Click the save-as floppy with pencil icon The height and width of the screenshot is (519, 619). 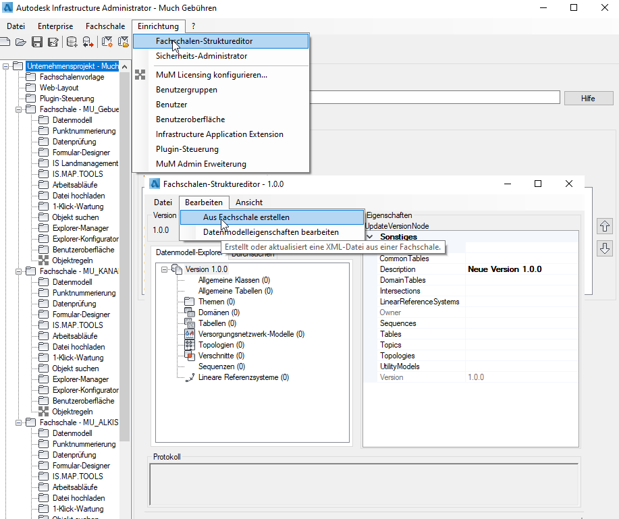pyautogui.click(x=53, y=42)
